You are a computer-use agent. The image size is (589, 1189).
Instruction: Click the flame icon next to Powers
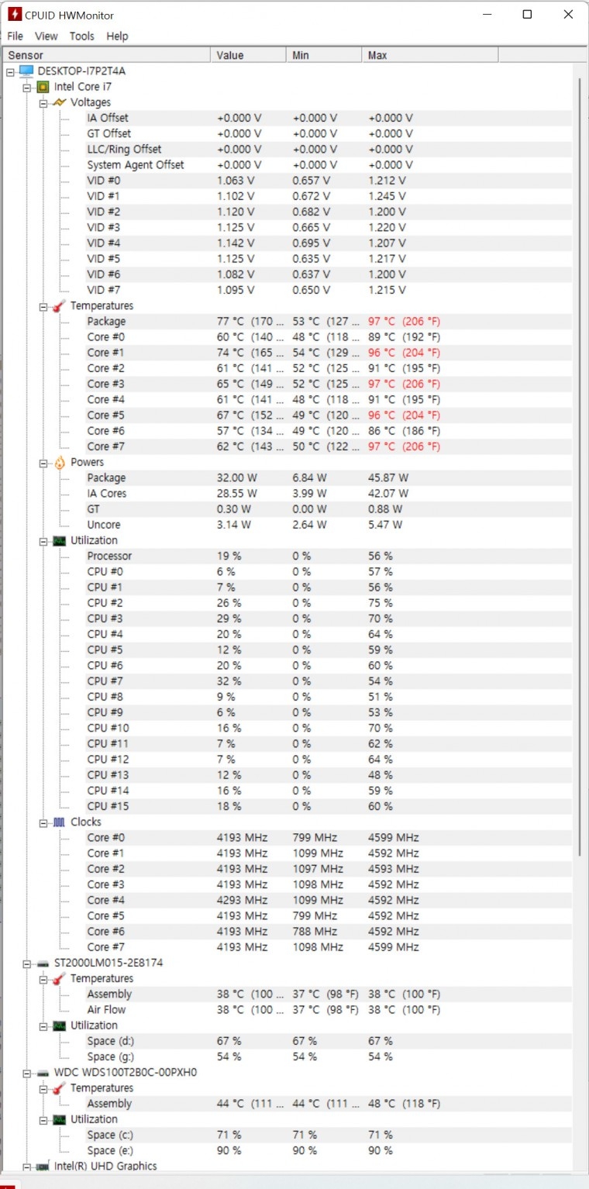click(x=60, y=463)
